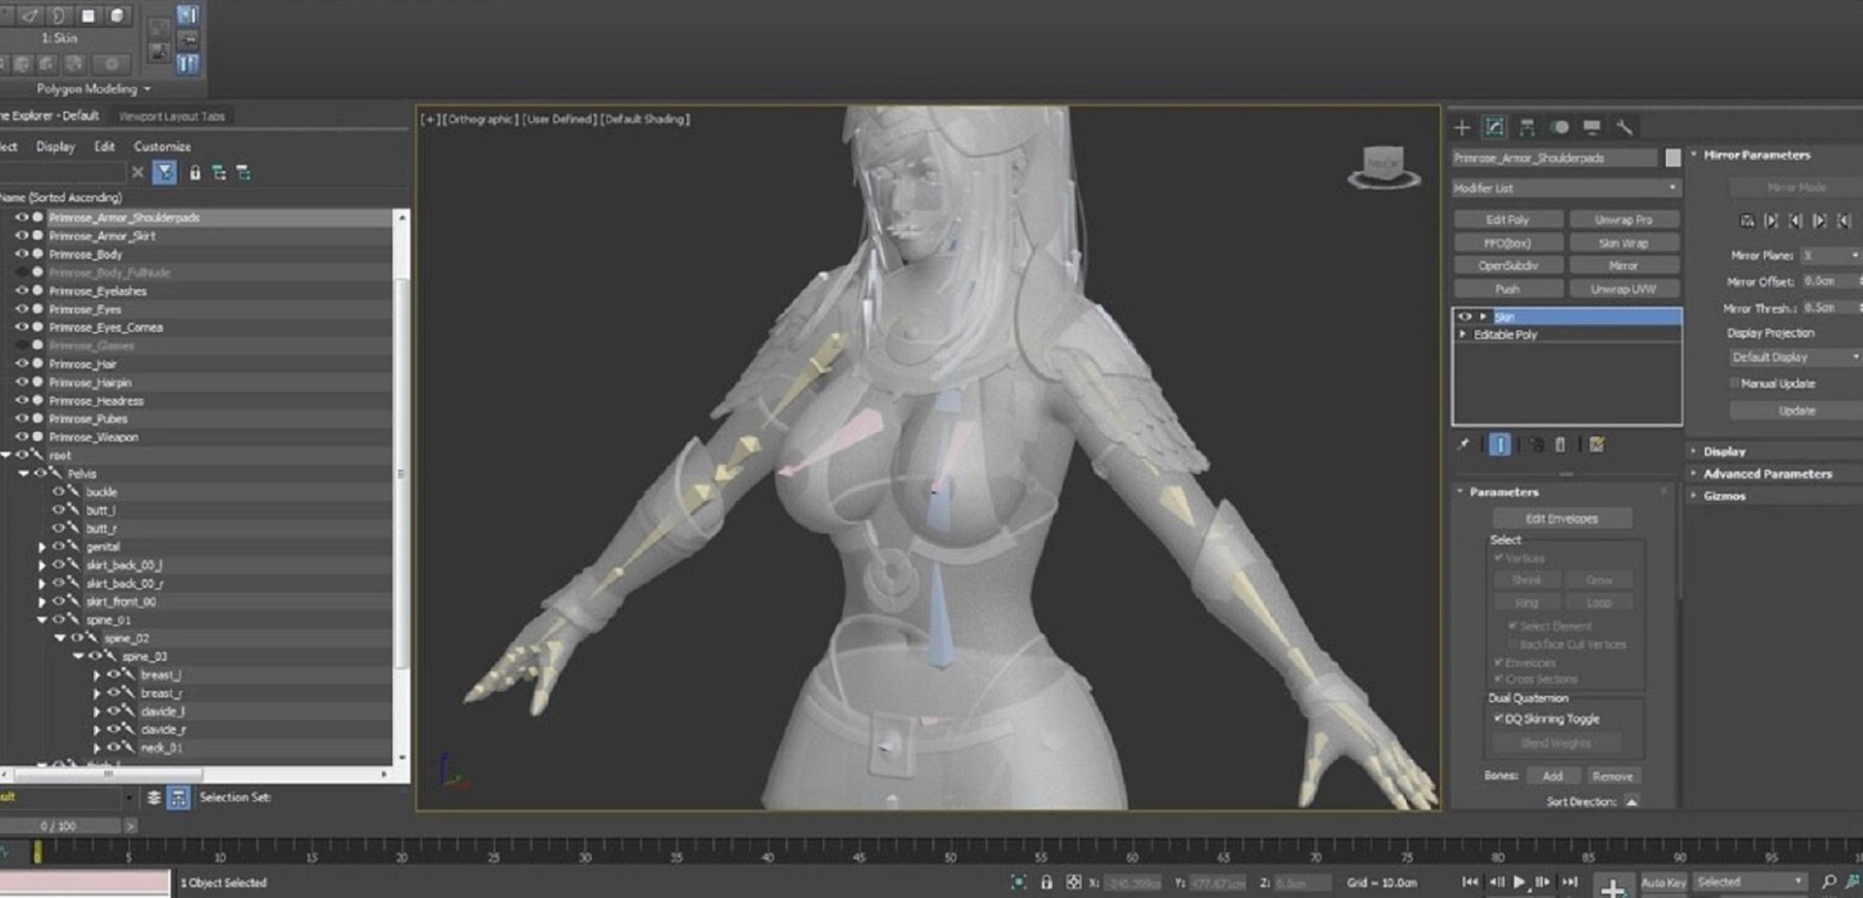Image resolution: width=1863 pixels, height=898 pixels.
Task: Expand the genital bone node
Action: pos(42,548)
